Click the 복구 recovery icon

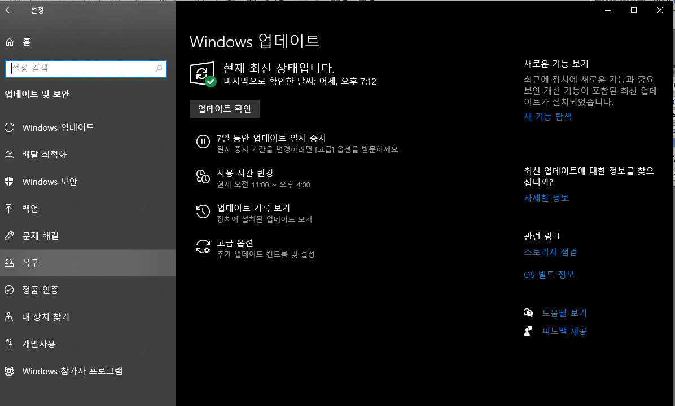tap(9, 263)
